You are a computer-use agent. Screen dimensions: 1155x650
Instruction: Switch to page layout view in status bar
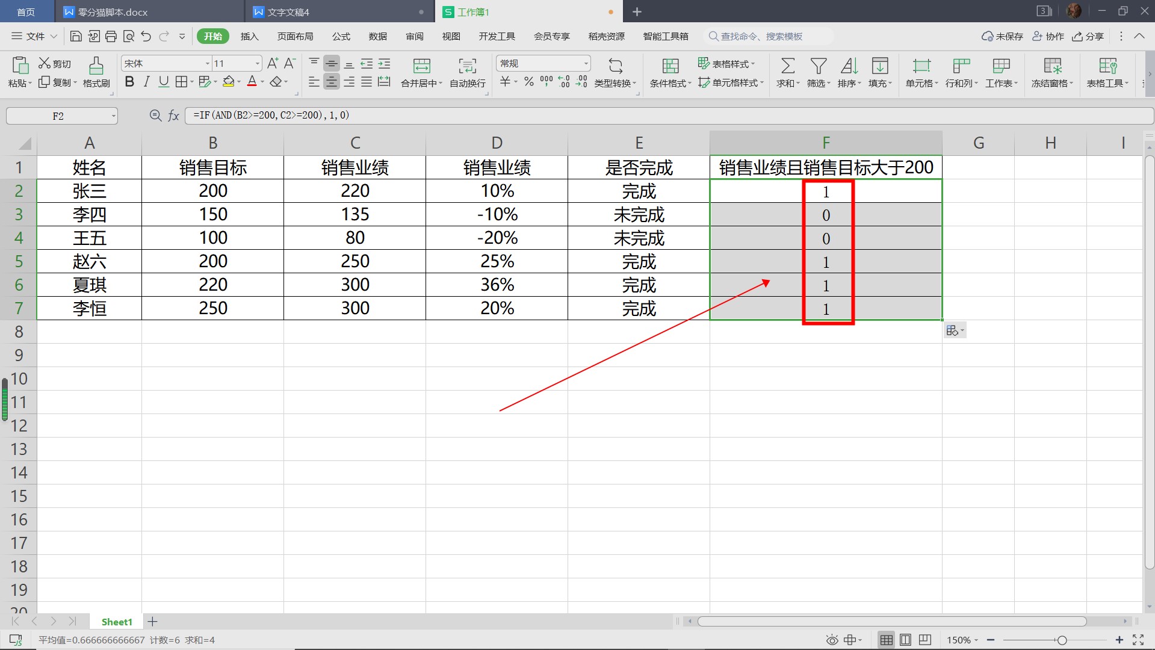[905, 640]
